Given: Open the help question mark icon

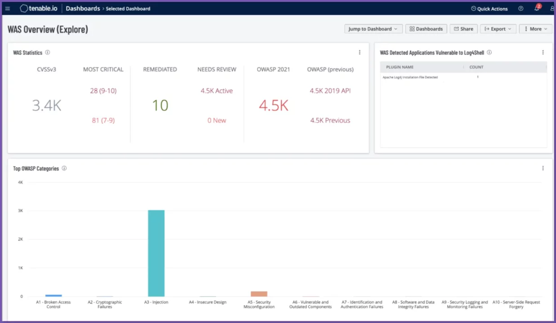Looking at the screenshot, I should point(520,9).
